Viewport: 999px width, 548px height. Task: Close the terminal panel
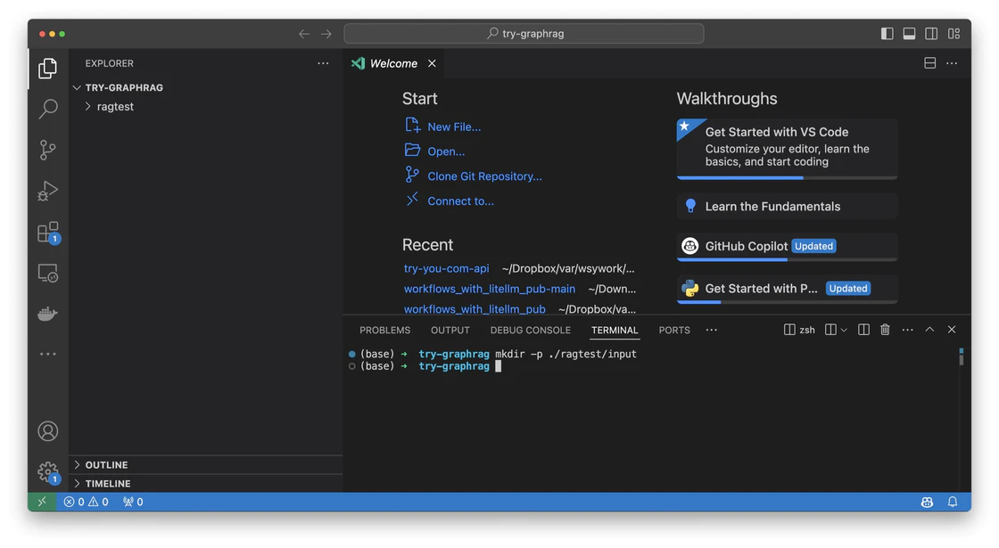952,330
